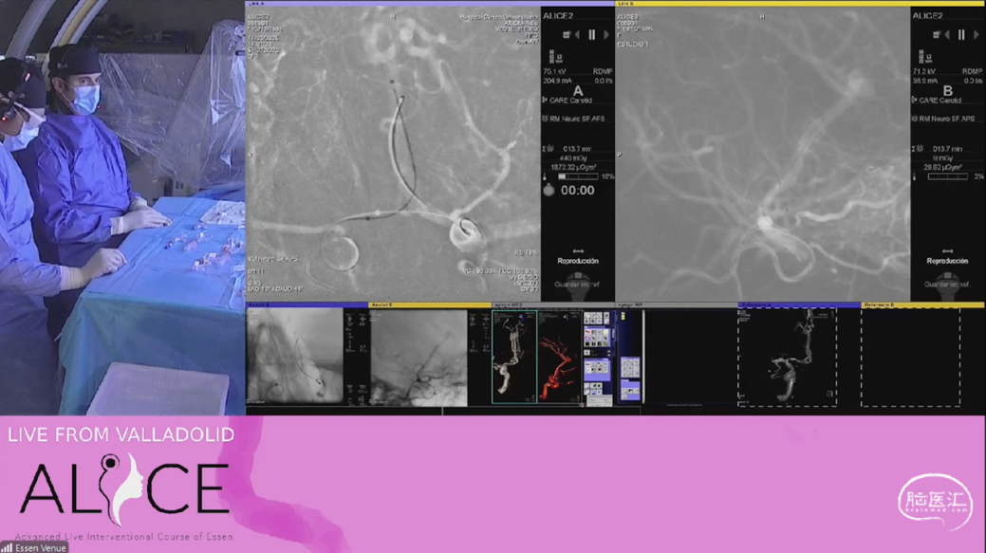Click the 440 mGy dose value
The image size is (986, 553).
coord(573,158)
